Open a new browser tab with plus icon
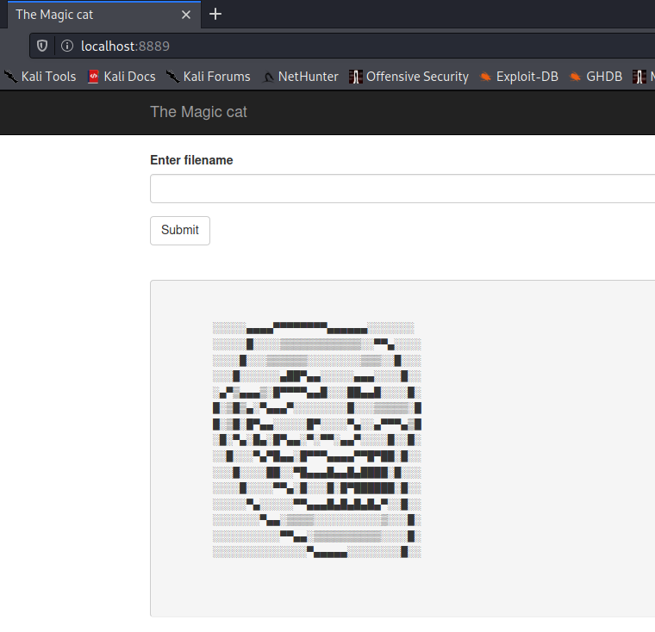The image size is (655, 632). pyautogui.click(x=215, y=14)
